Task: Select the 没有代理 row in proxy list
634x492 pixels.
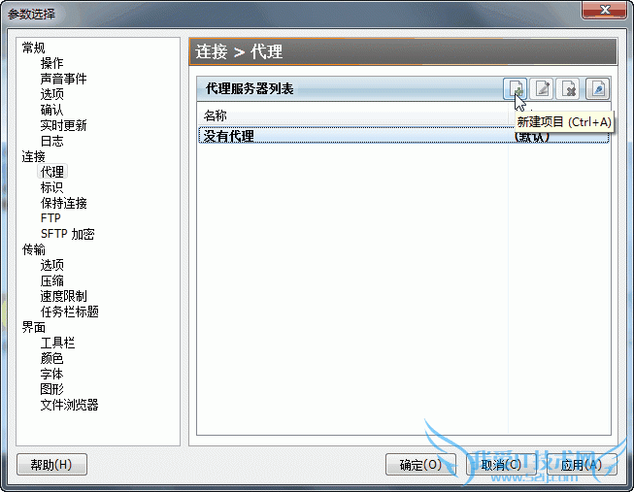Action: pos(404,136)
